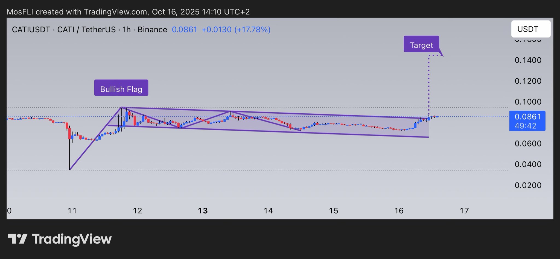Click date 13 on time axis
Screen dimensions: 560x259
[203, 211]
